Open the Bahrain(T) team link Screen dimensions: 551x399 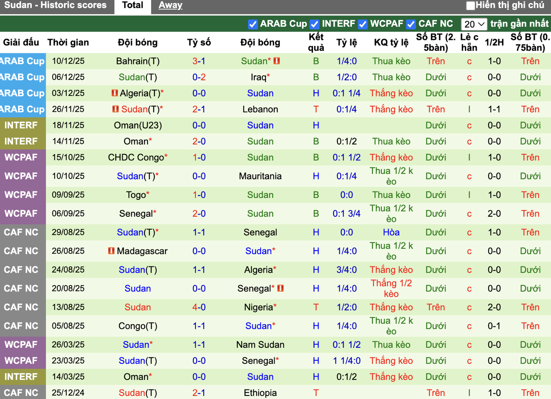[138, 61]
